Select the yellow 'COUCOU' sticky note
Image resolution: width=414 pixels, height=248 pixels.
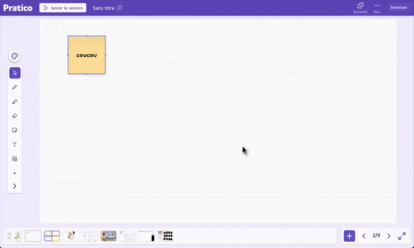(86, 55)
